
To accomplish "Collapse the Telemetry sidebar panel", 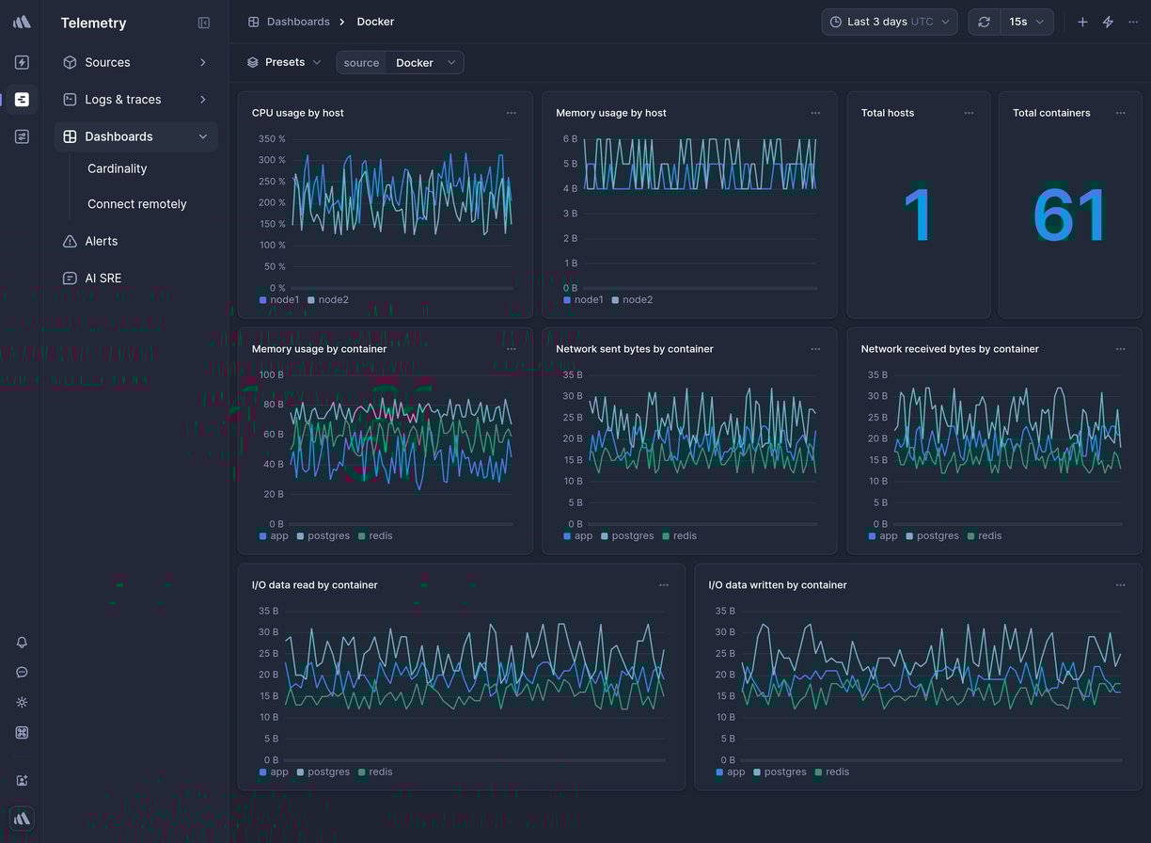I will (204, 23).
